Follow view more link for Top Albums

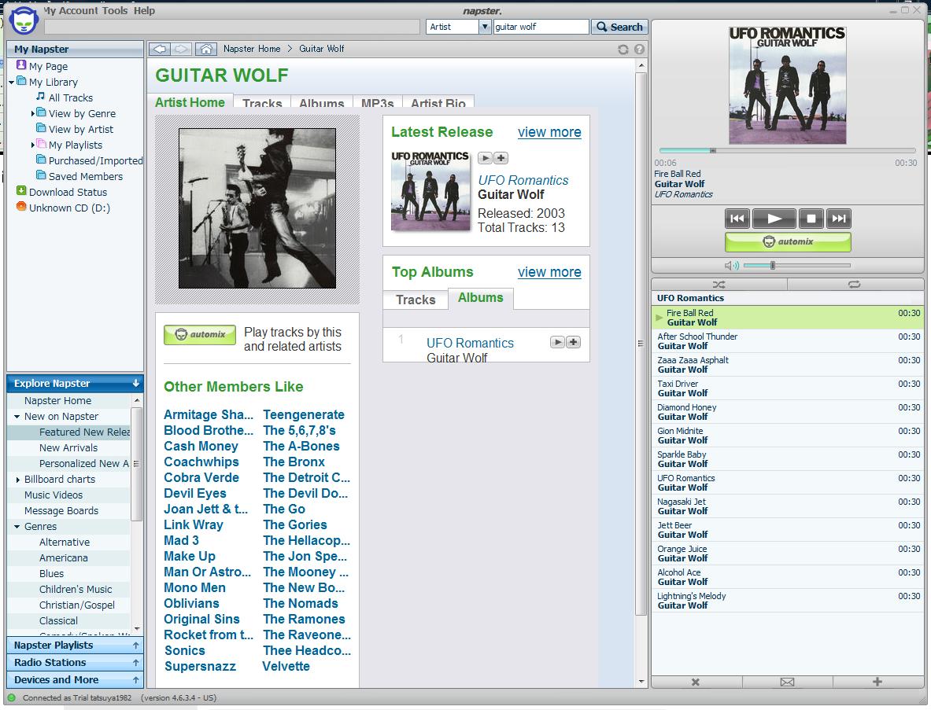549,272
